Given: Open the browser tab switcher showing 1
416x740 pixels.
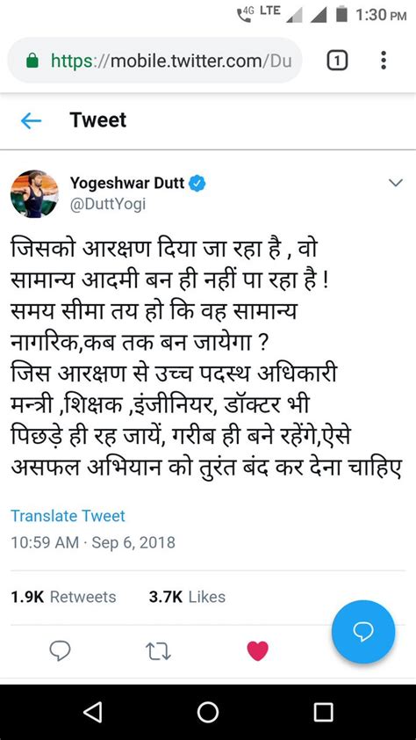Looking at the screenshot, I should [337, 61].
